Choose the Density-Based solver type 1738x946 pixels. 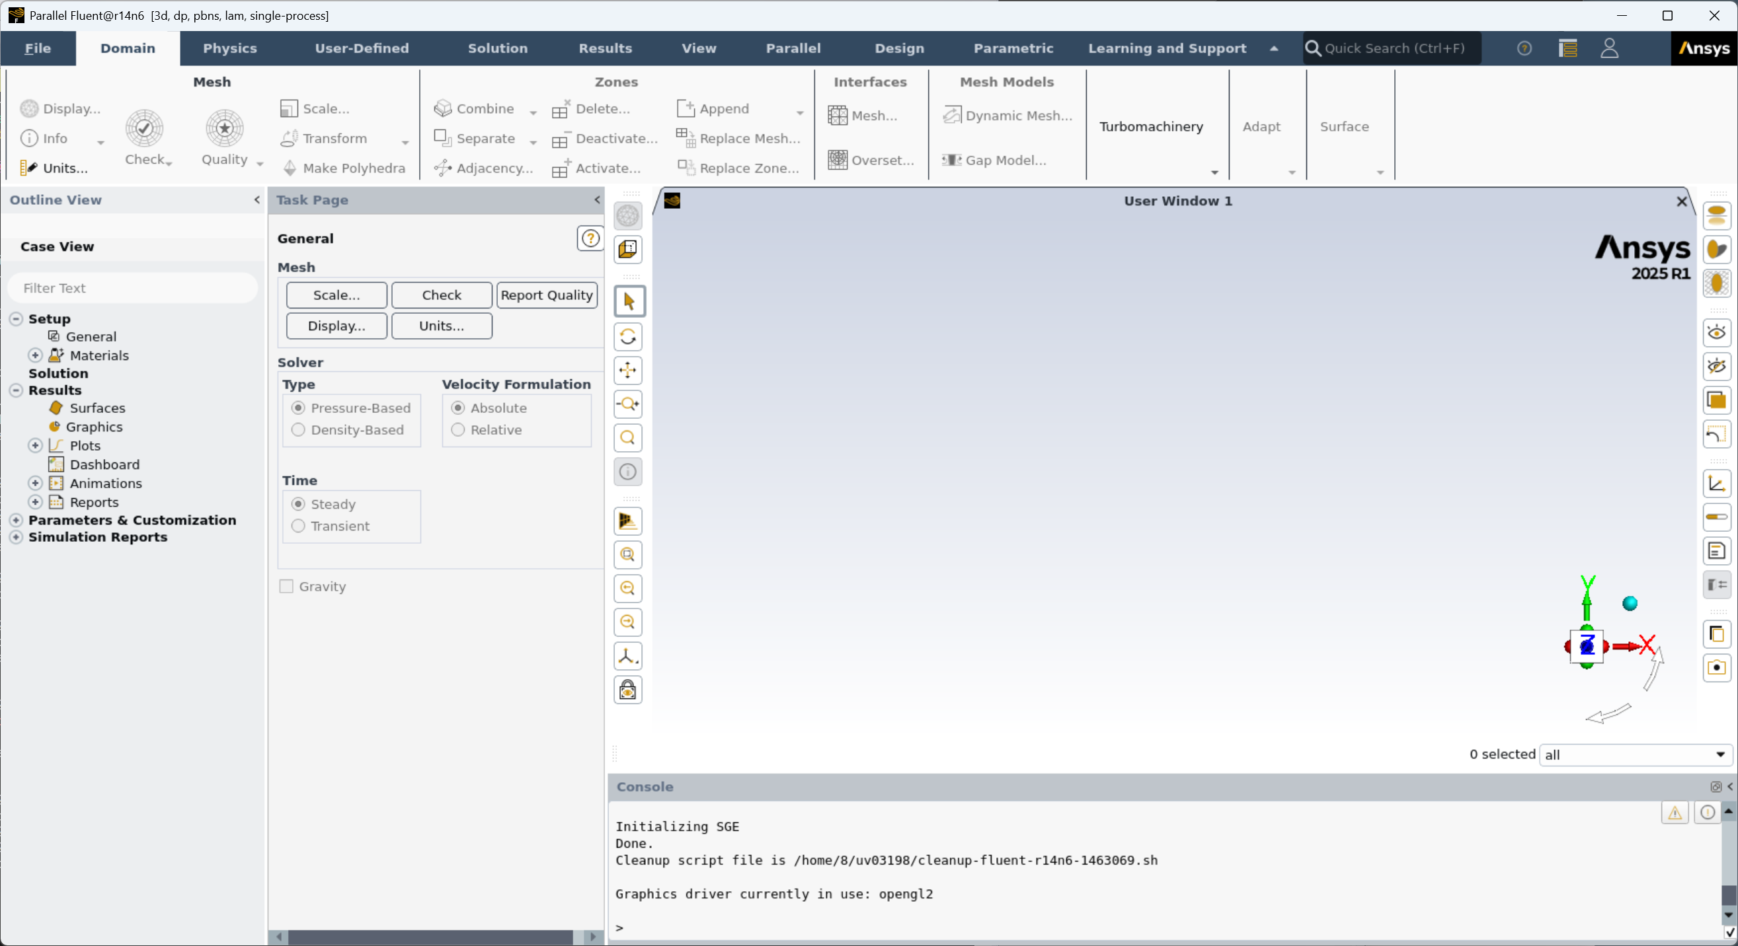[298, 430]
